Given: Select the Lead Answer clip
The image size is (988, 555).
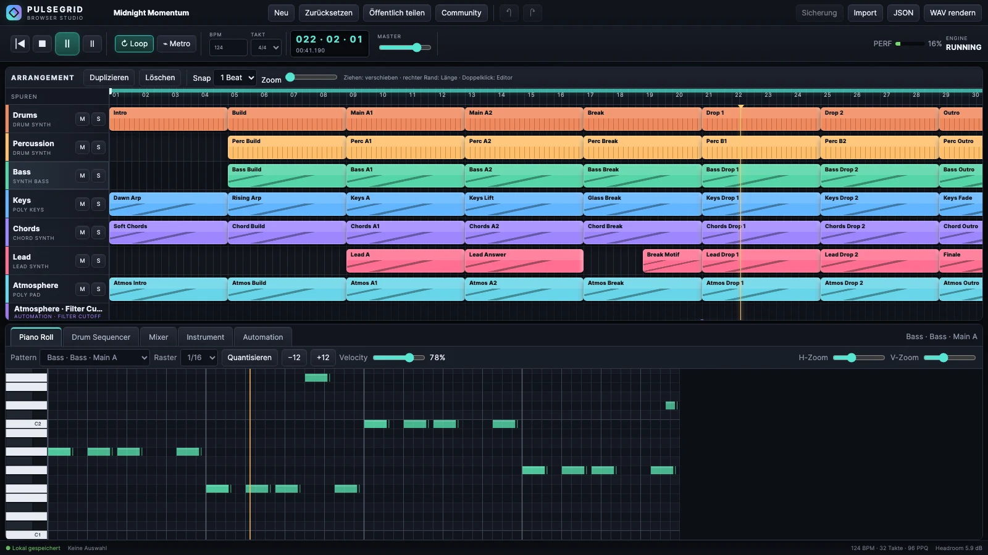Looking at the screenshot, I should pyautogui.click(x=524, y=261).
